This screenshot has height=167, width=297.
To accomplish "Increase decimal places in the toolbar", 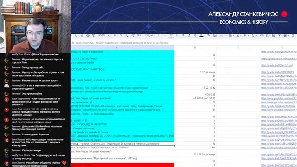I will [x=133, y=35].
